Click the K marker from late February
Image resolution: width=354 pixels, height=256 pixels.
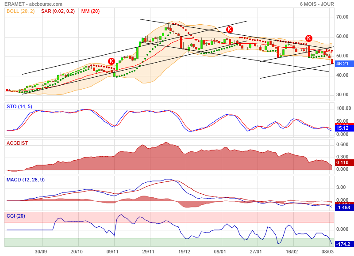pyautogui.click(x=309, y=38)
